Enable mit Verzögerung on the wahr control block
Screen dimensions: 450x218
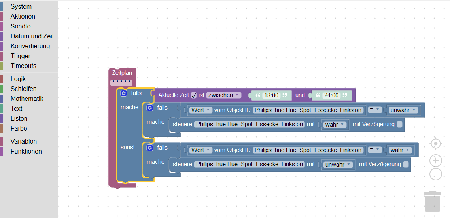pos(399,124)
